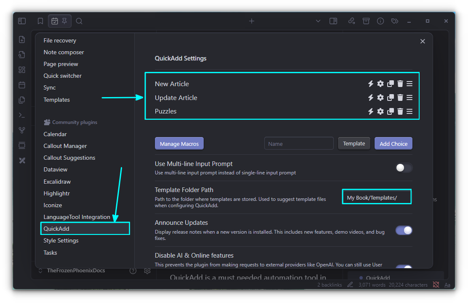Run the New Article choice lightning icon
This screenshot has width=468, height=303.
click(370, 83)
